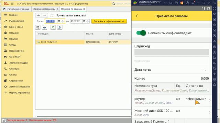220x123 pixels.
Task: Click the по date input field
Action: tap(76, 21)
